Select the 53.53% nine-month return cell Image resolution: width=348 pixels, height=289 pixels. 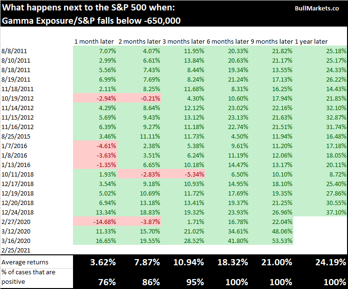click(x=282, y=241)
